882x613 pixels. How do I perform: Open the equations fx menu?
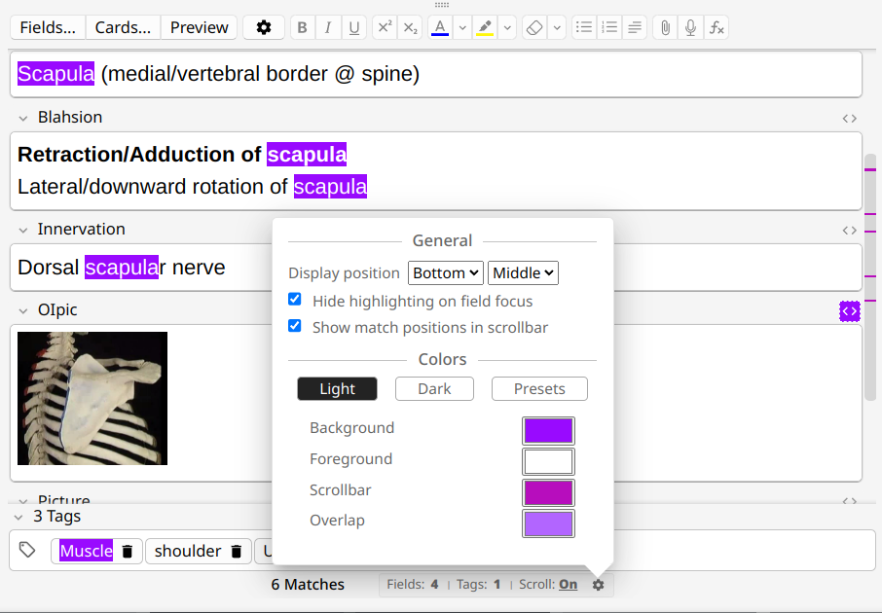[717, 27]
